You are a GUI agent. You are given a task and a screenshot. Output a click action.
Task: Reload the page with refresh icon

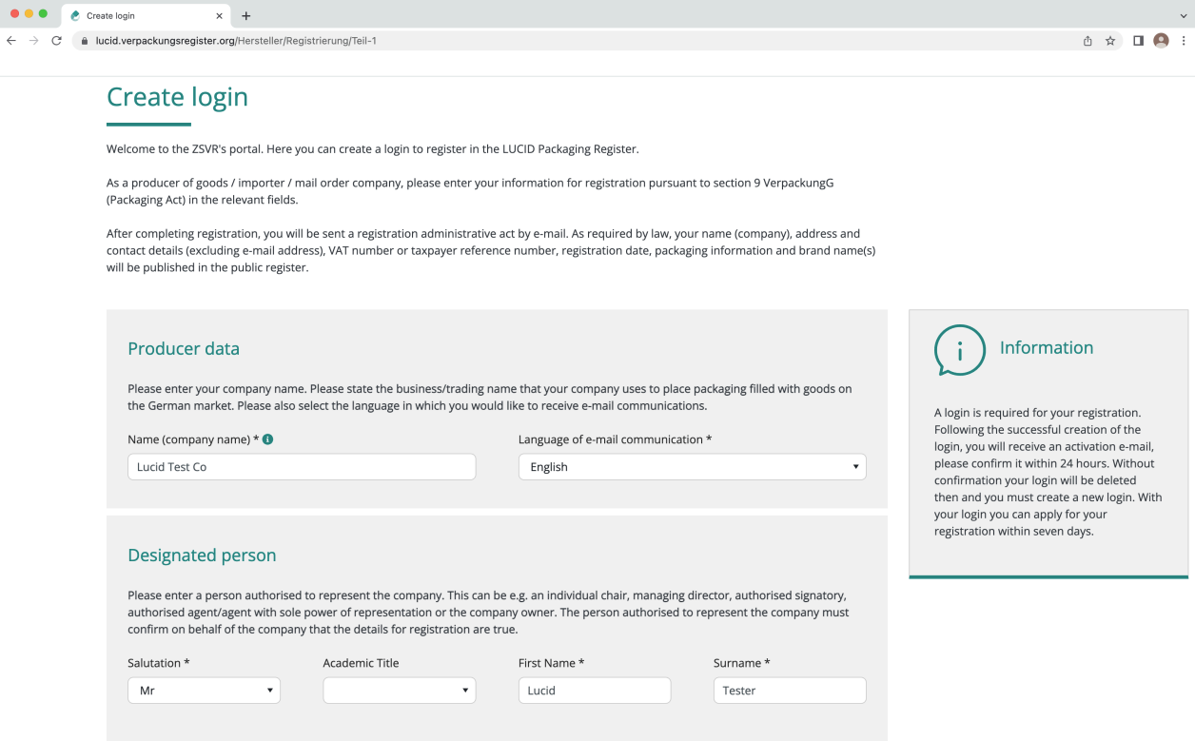click(x=56, y=41)
